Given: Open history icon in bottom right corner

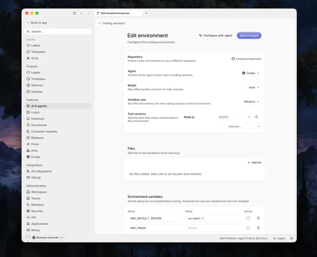Looking at the screenshot, I should click(291, 238).
